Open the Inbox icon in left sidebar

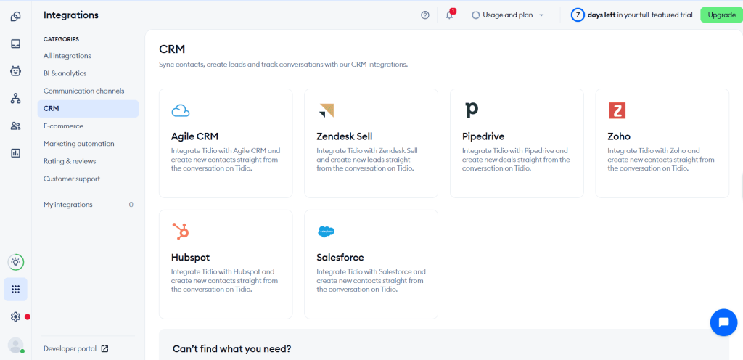tap(16, 44)
